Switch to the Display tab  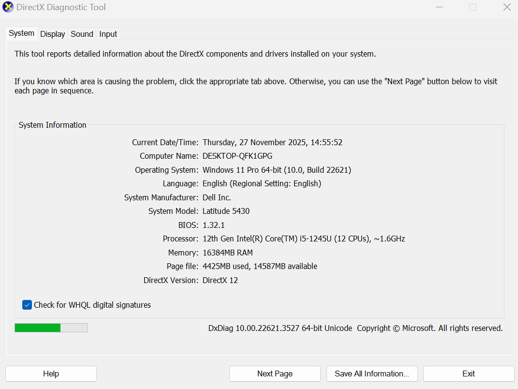pos(53,34)
